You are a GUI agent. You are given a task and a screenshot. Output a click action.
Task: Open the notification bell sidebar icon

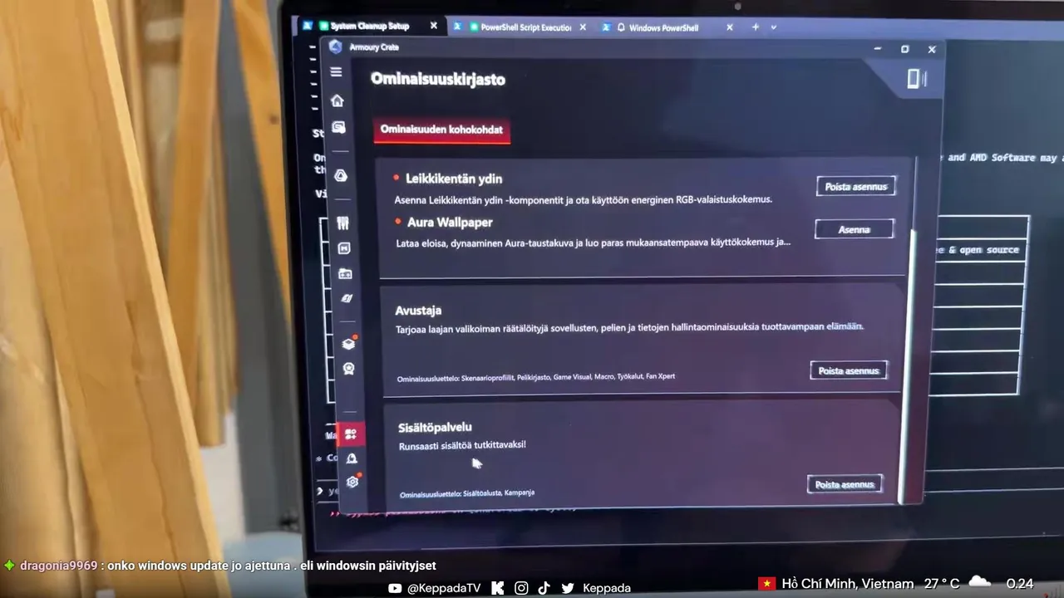(352, 458)
